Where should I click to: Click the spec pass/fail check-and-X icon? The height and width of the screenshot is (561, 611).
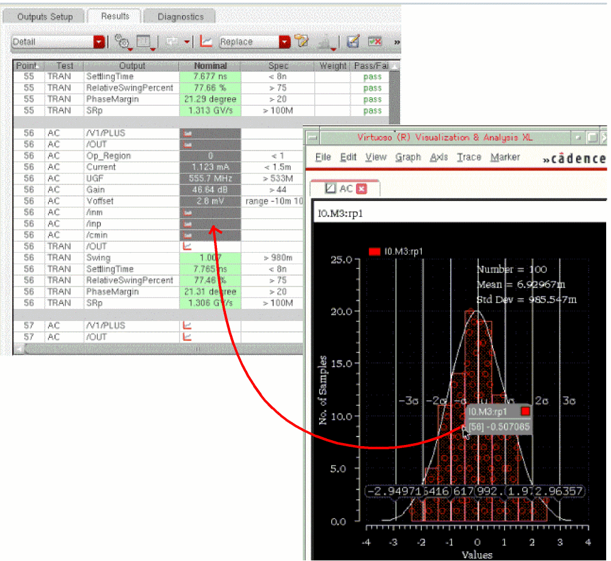coord(375,42)
